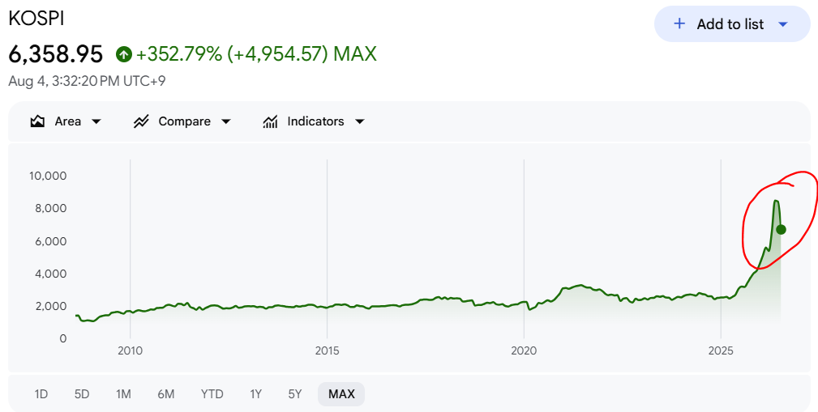Select the MAX range tab
Viewport: 818px width, 412px height.
click(x=341, y=394)
